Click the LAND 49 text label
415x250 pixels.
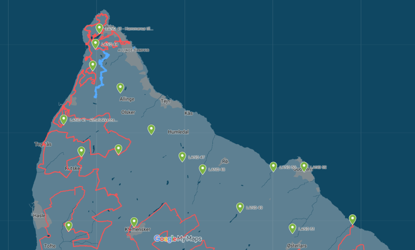coord(254,207)
